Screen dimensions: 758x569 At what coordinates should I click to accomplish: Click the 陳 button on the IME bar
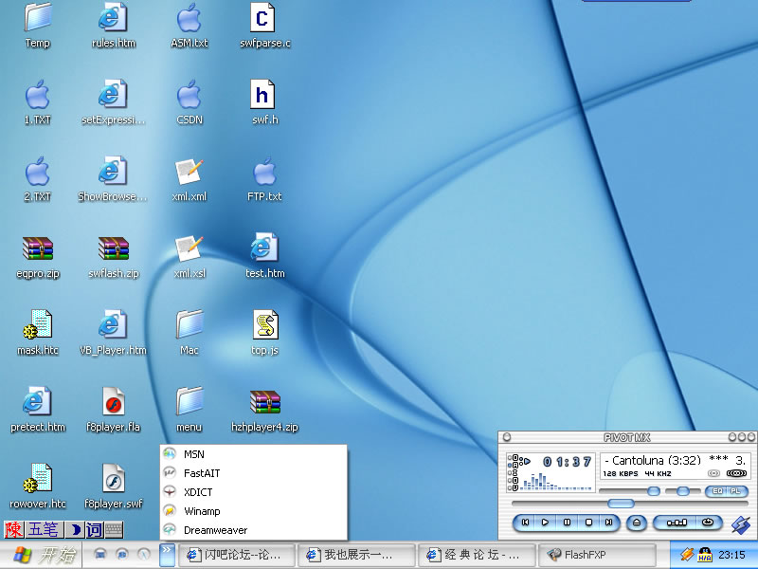pyautogui.click(x=14, y=530)
